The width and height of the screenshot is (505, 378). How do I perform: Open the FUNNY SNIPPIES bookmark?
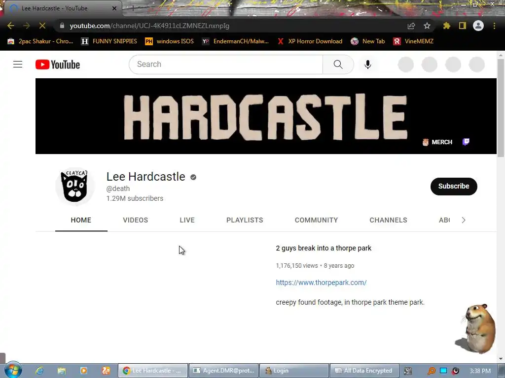pos(109,41)
